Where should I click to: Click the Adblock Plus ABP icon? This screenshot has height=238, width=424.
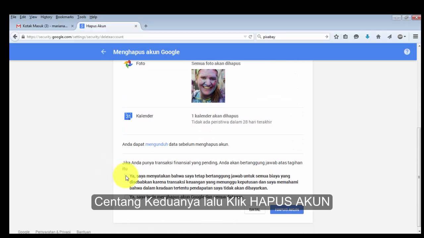click(400, 37)
